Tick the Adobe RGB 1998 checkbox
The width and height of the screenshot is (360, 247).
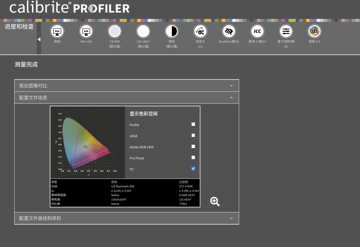(x=193, y=146)
